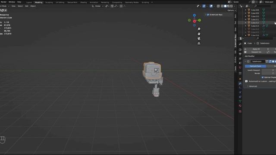Click the pan hand viewport icon
The height and width of the screenshot is (155, 276).
[199, 34]
